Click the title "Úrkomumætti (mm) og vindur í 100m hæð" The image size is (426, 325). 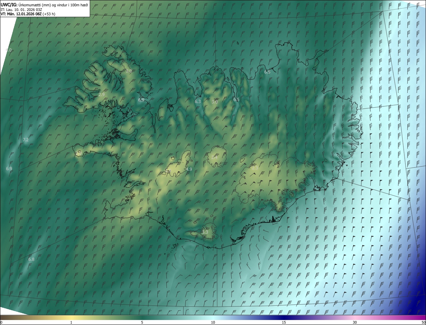[x=53, y=5]
